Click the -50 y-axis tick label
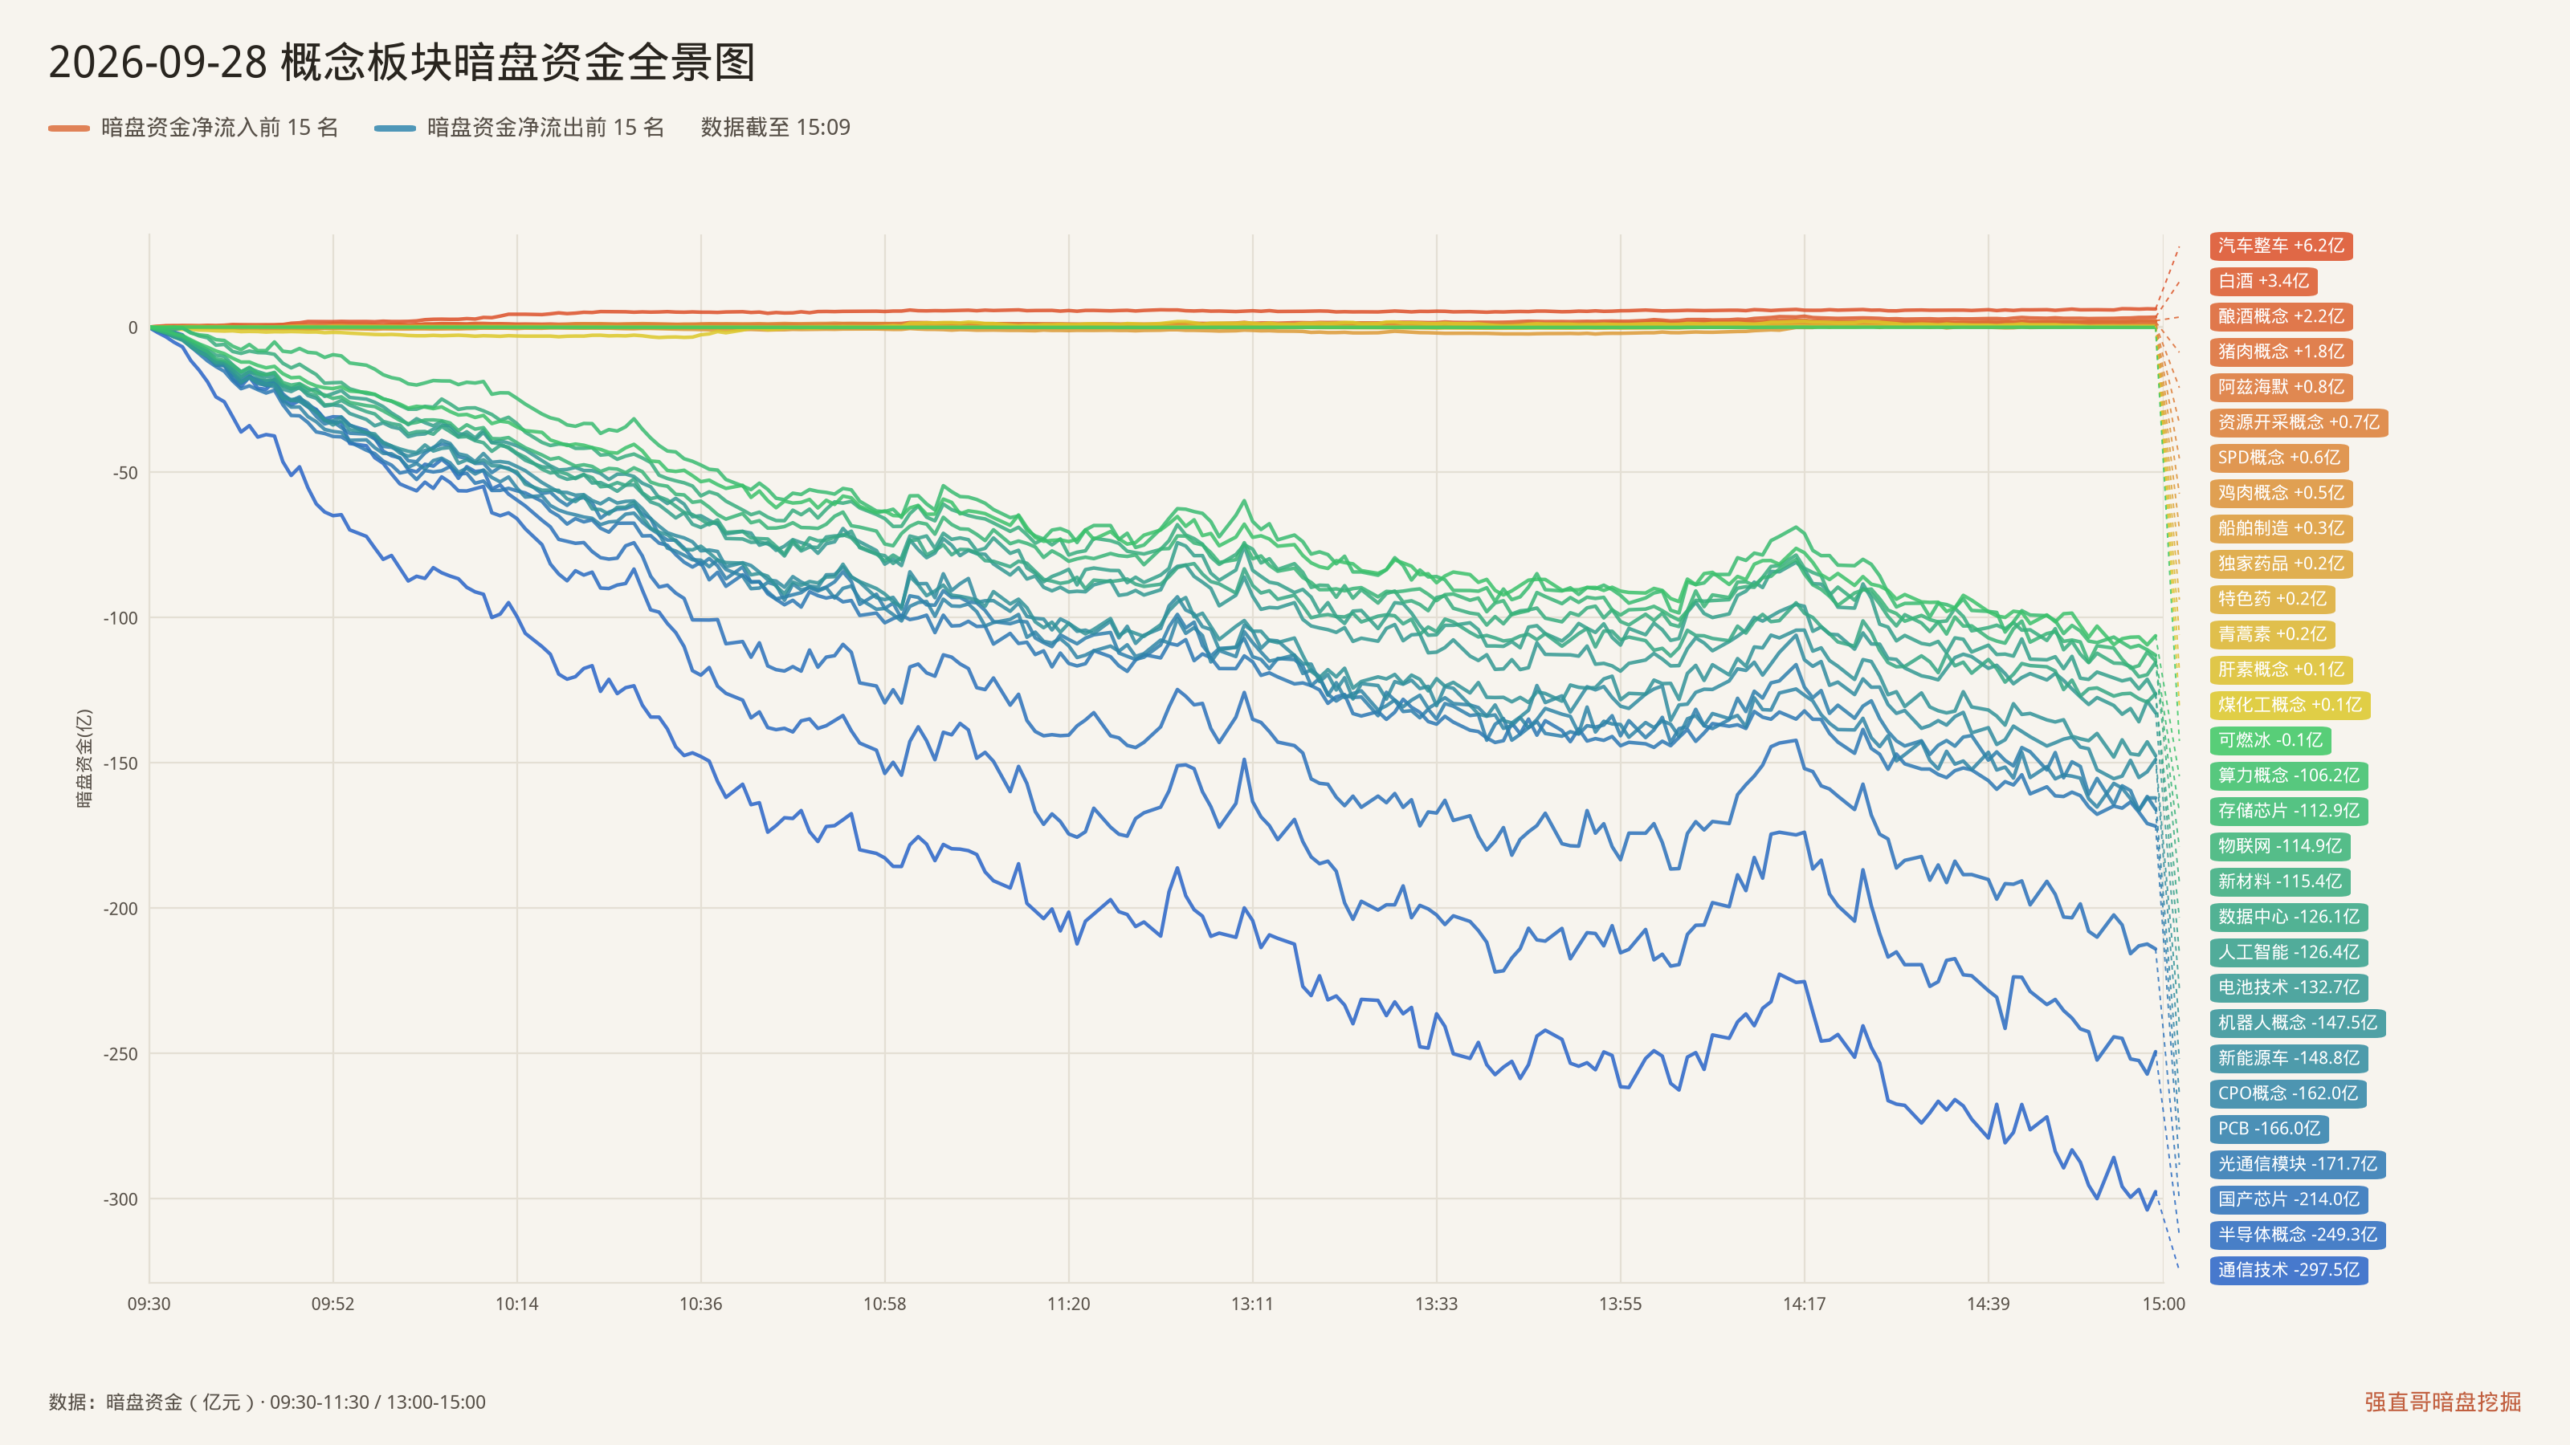The width and height of the screenshot is (2570, 1445). (x=126, y=473)
